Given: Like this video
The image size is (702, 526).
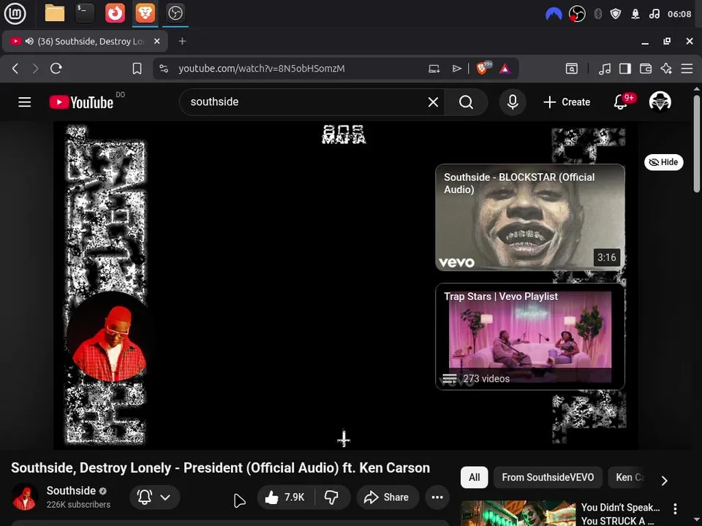Looking at the screenshot, I should tap(285, 497).
